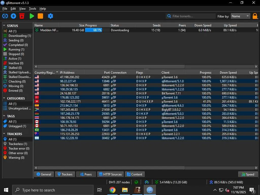Image resolution: width=260 pixels, height=195 pixels.
Task: Select Untagged (1) tag filter
Action: pos(18,126)
